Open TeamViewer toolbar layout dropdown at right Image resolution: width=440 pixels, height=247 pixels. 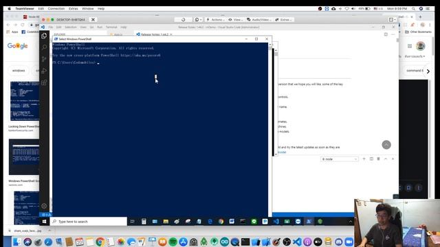point(393,20)
